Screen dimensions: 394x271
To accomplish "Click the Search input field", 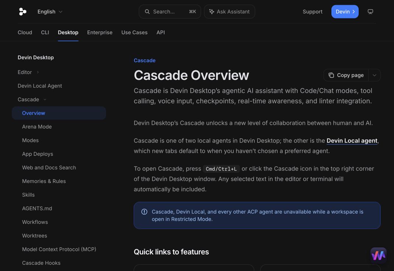I will point(170,11).
